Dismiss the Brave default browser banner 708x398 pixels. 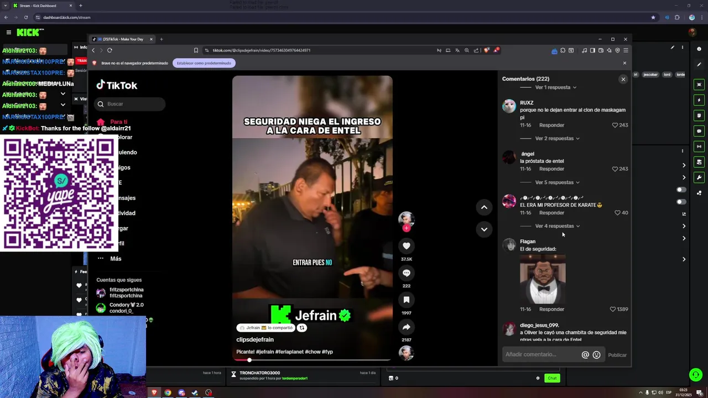point(624,63)
